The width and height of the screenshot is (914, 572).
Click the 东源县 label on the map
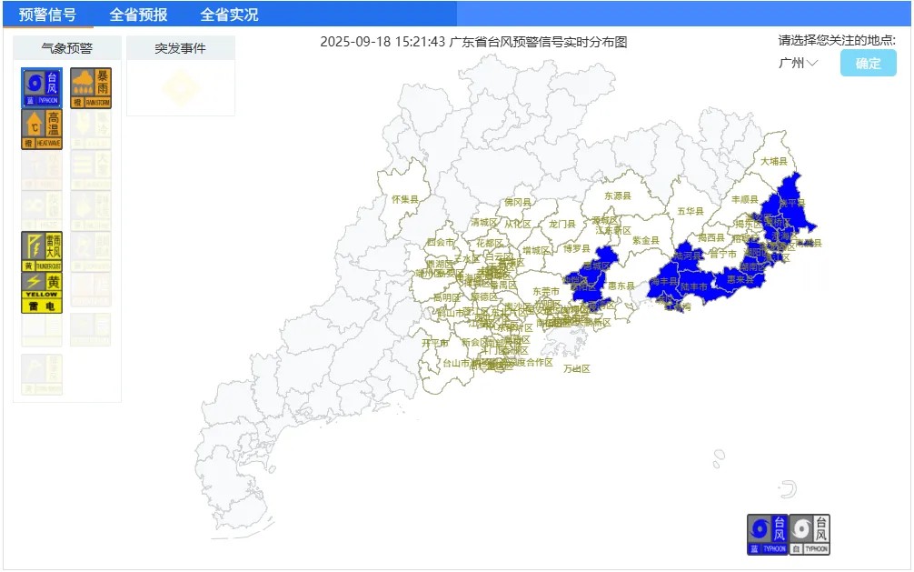pos(617,196)
